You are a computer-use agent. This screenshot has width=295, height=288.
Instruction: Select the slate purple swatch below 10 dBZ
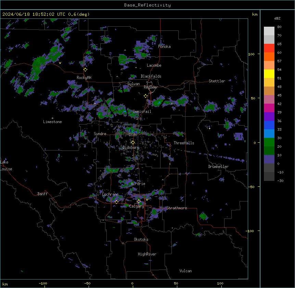coord(269,159)
